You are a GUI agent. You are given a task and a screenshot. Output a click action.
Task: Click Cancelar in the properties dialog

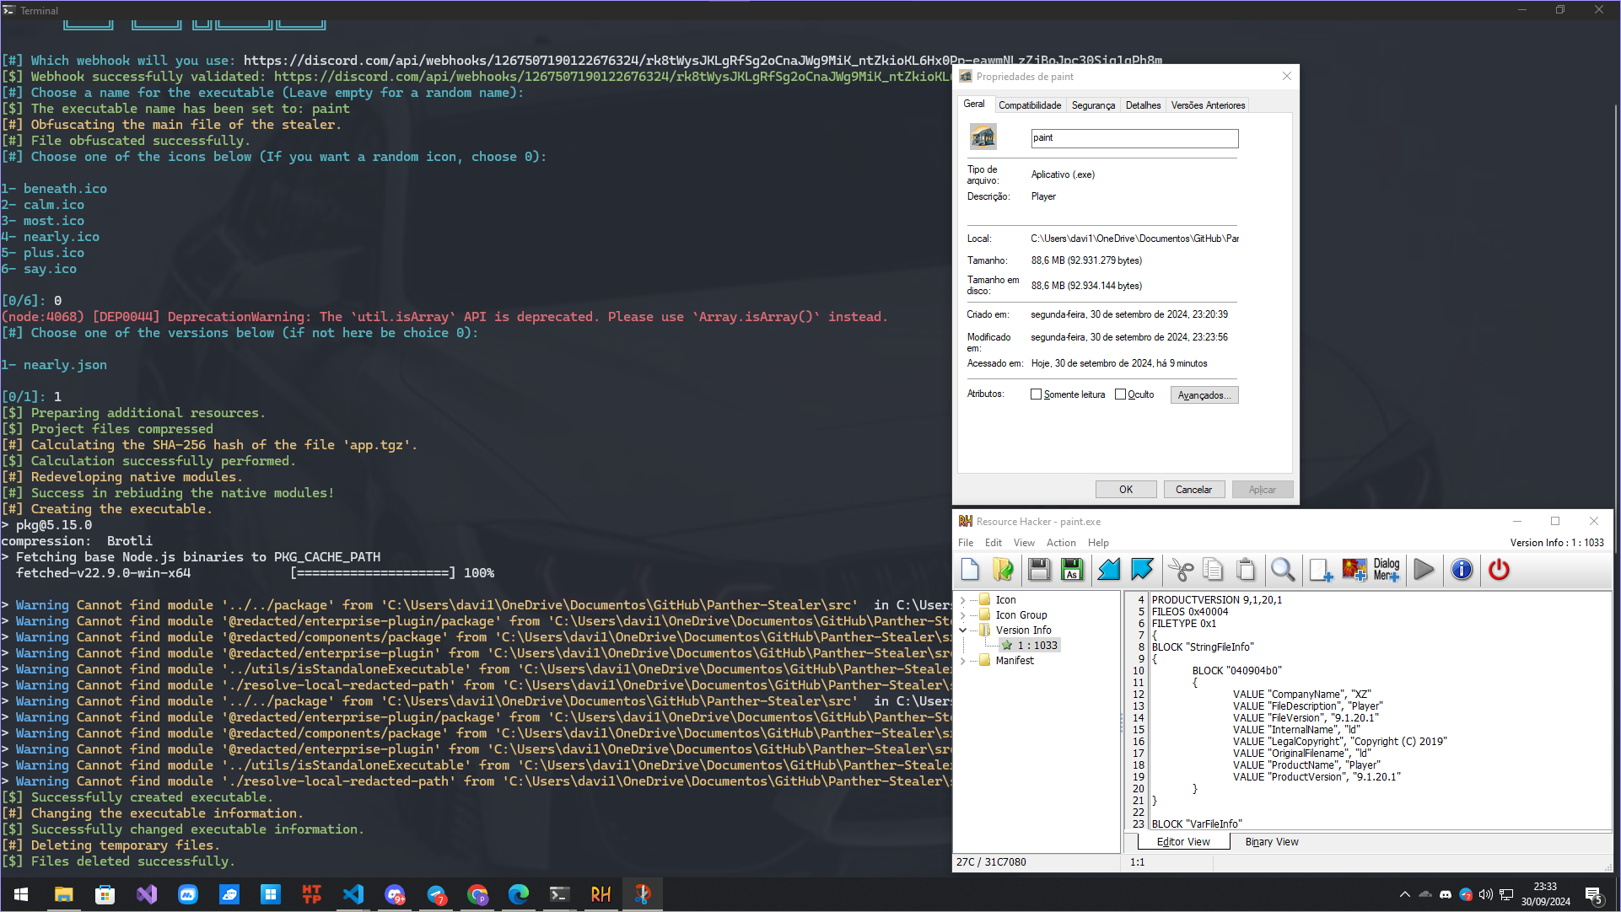tap(1194, 490)
